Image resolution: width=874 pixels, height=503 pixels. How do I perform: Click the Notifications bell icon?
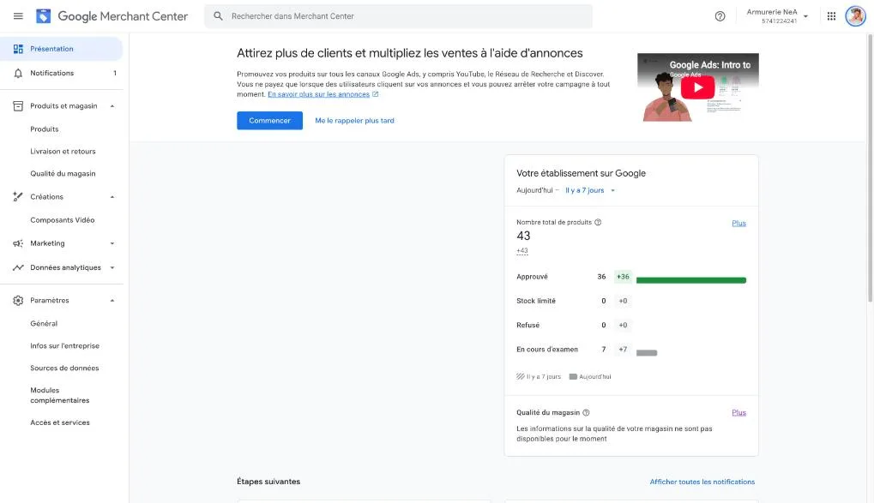pos(18,73)
